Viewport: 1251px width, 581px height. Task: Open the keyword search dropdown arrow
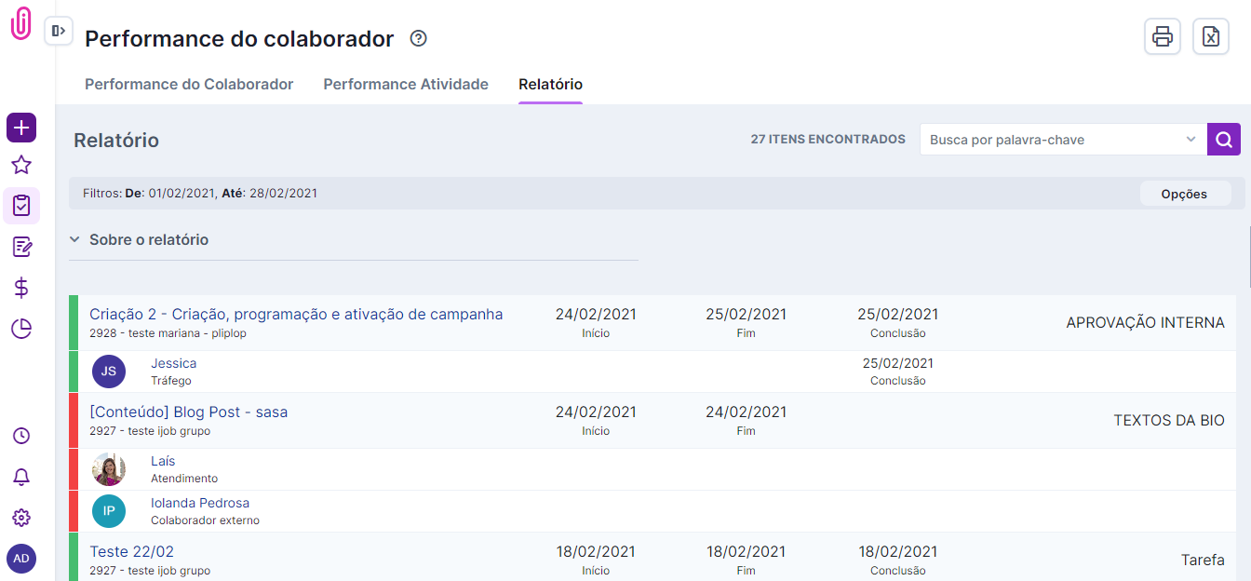click(1190, 140)
